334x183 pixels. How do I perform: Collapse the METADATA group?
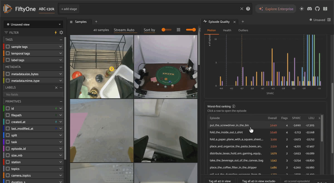(x=61, y=67)
